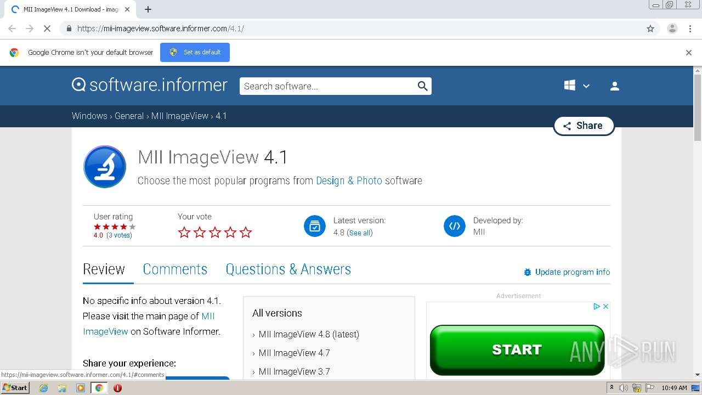Click the Developed by code icon
702x395 pixels.
point(455,226)
